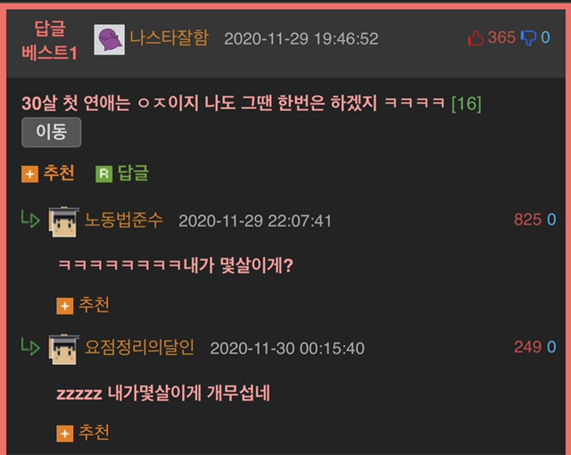Click the [16] reply count
Image resolution: width=571 pixels, height=455 pixels.
[467, 104]
